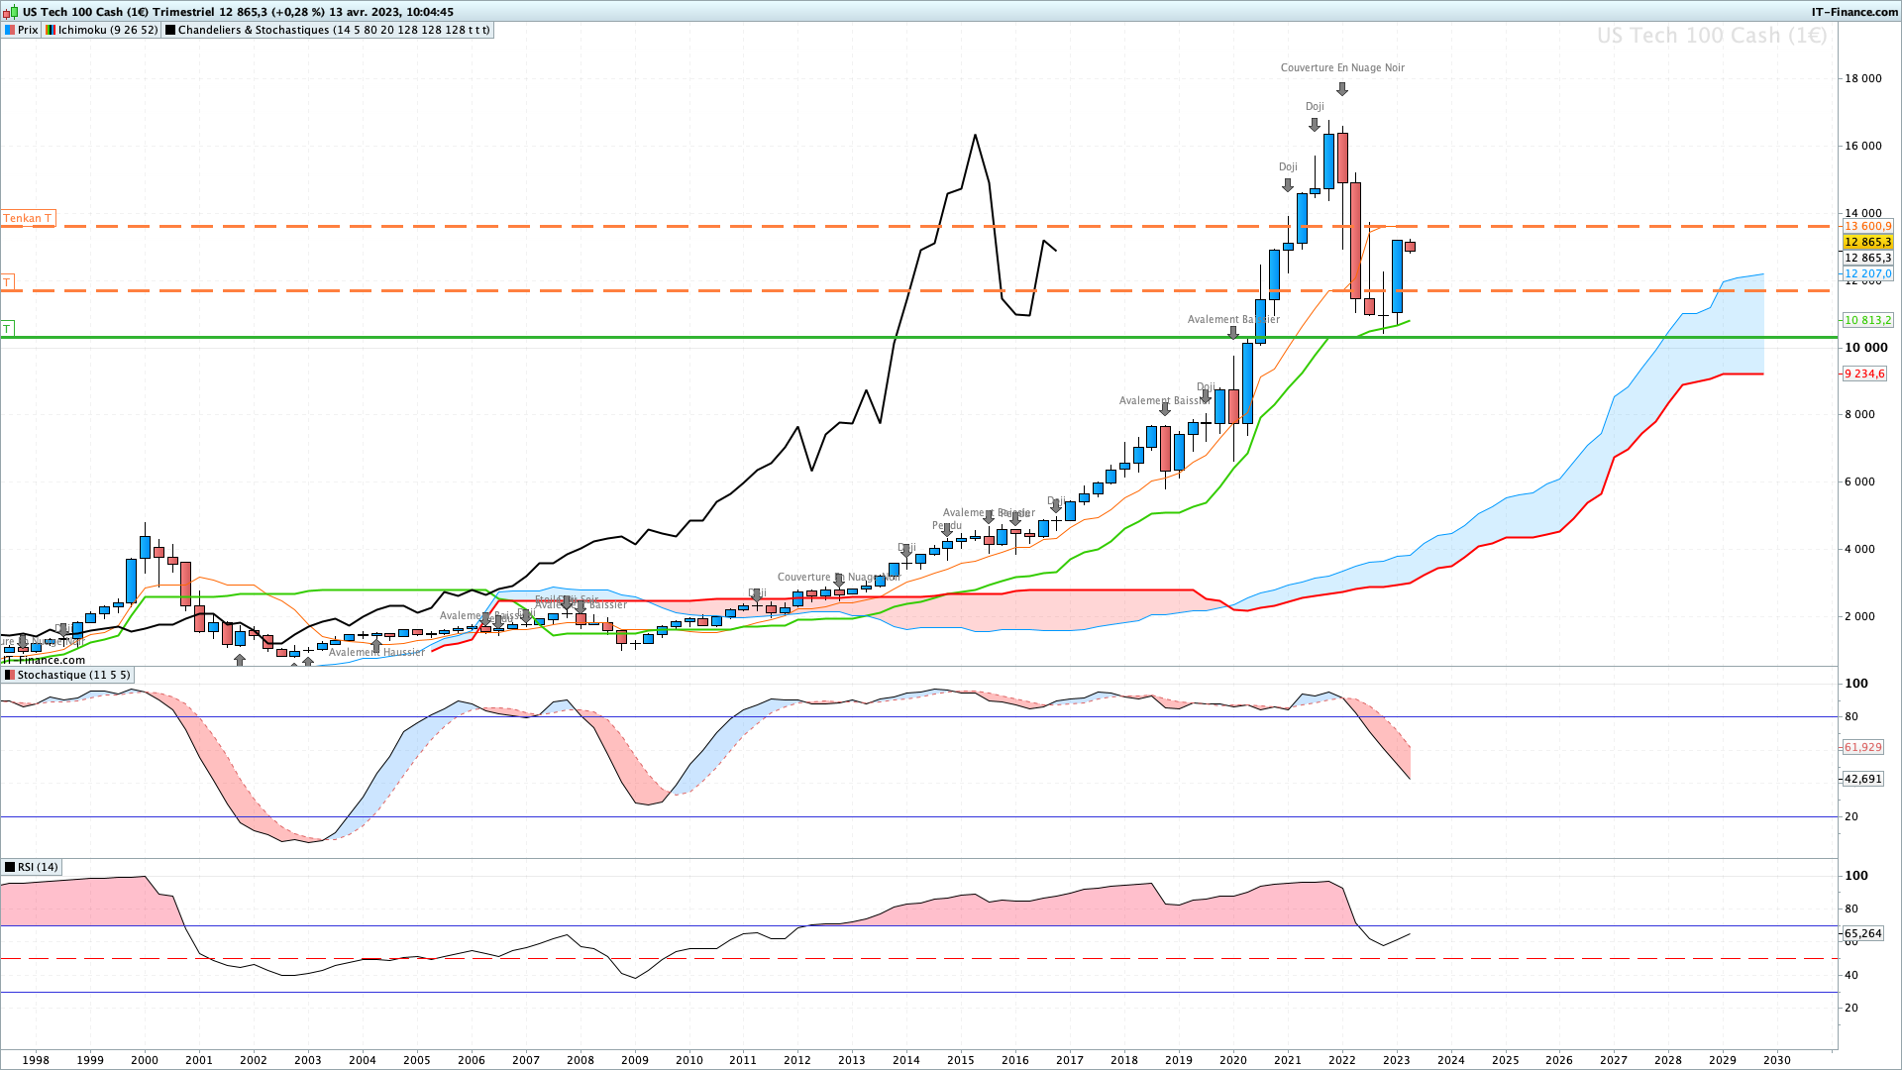Click the highlighted 12 865,3 current price tag
The height and width of the screenshot is (1070, 1902).
[x=1867, y=242]
